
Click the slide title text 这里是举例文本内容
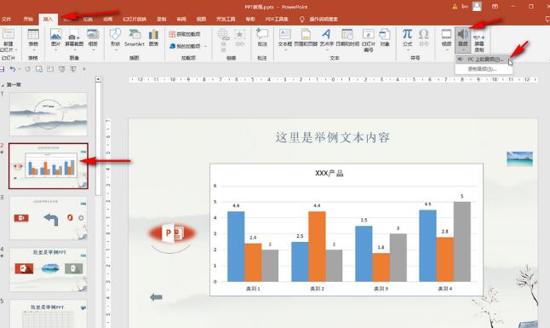click(x=333, y=137)
